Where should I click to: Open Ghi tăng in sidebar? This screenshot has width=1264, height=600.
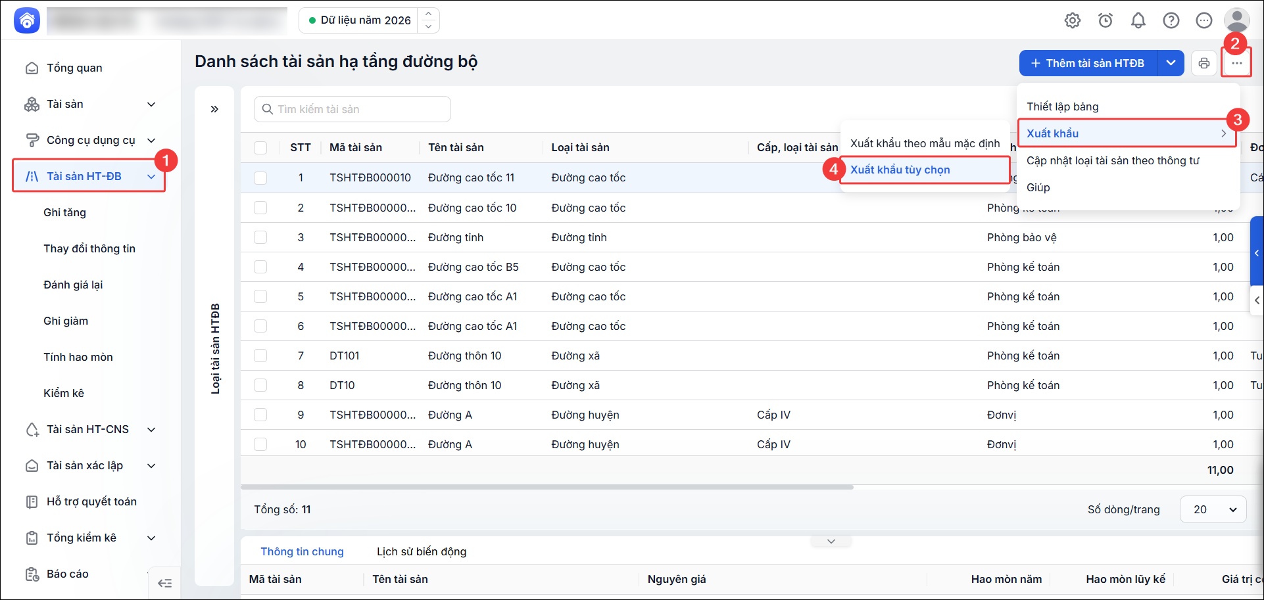64,212
